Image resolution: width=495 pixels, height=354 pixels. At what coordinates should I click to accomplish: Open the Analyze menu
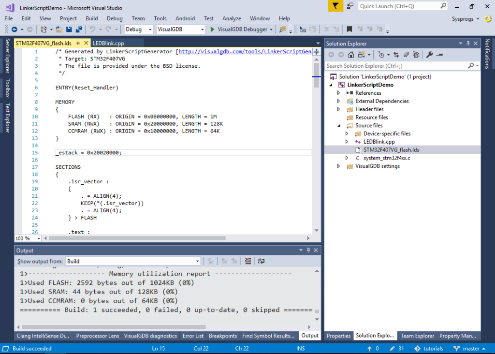coord(232,18)
